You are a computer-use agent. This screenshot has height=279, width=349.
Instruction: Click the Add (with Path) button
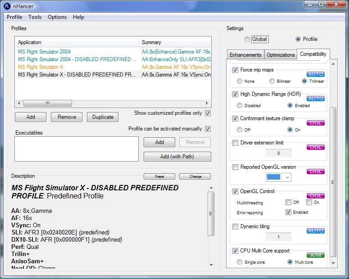[x=177, y=157]
